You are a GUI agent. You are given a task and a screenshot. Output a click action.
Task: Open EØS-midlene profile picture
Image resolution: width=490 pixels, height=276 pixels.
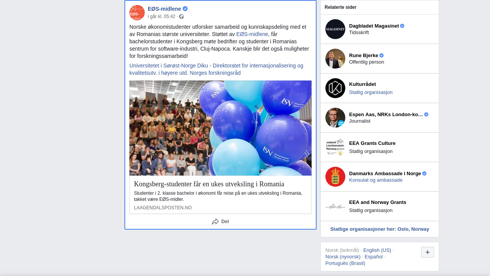click(137, 13)
